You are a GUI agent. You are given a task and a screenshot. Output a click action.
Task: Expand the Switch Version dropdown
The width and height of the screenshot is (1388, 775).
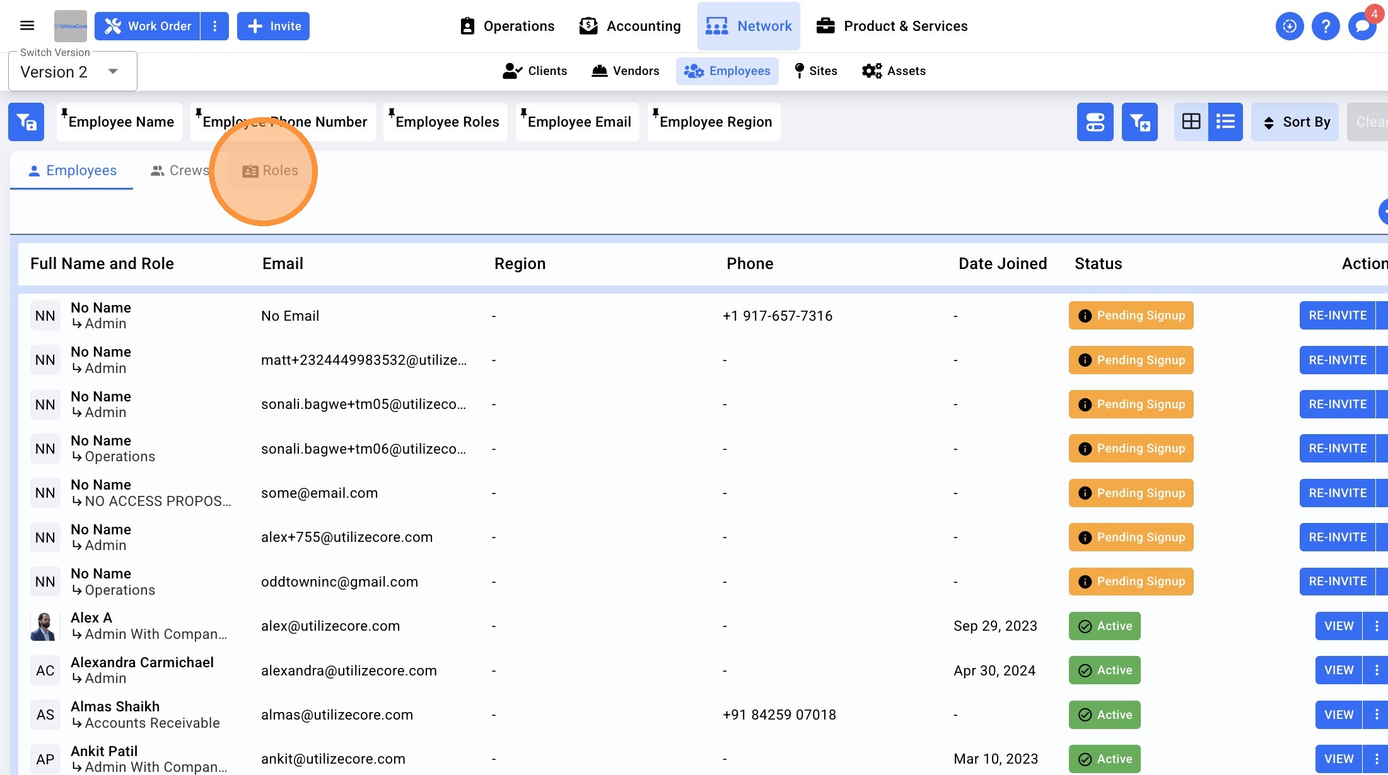click(x=73, y=72)
